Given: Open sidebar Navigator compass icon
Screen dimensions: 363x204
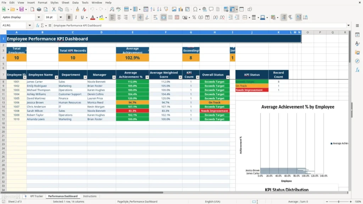Looking at the screenshot, I should pos(357,61).
